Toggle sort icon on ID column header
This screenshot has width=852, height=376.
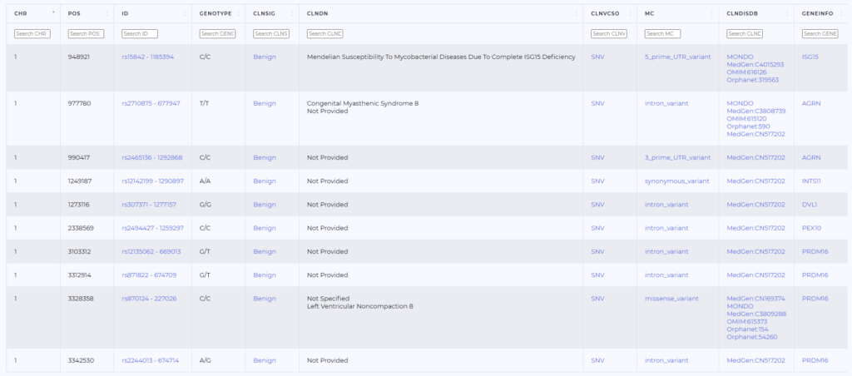pos(186,14)
